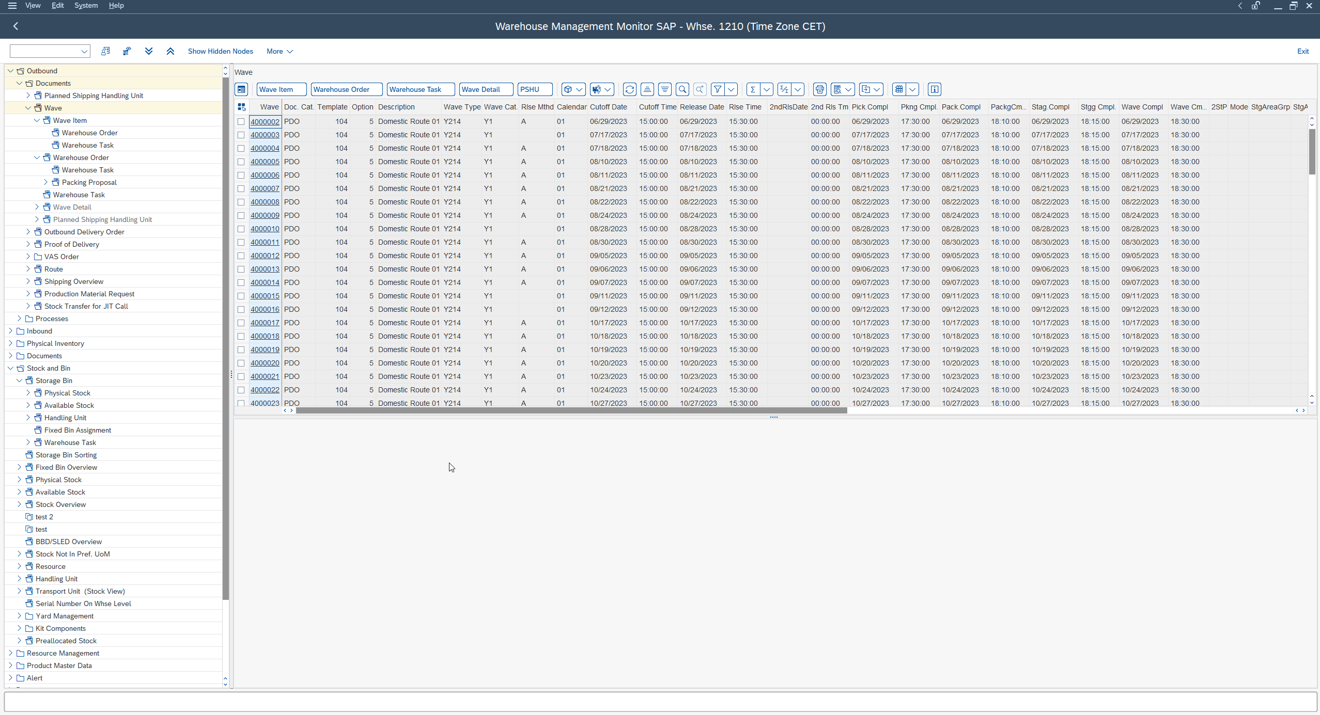Select the checkbox for wave 4000011
1320x715 pixels.
coord(241,243)
